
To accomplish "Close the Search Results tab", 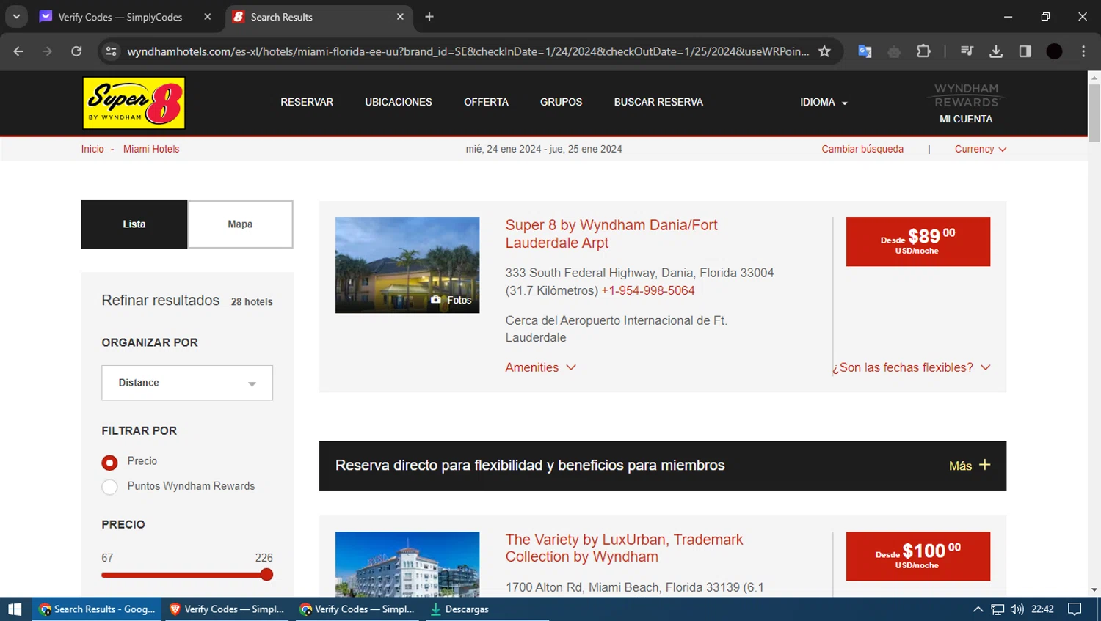I will [400, 17].
